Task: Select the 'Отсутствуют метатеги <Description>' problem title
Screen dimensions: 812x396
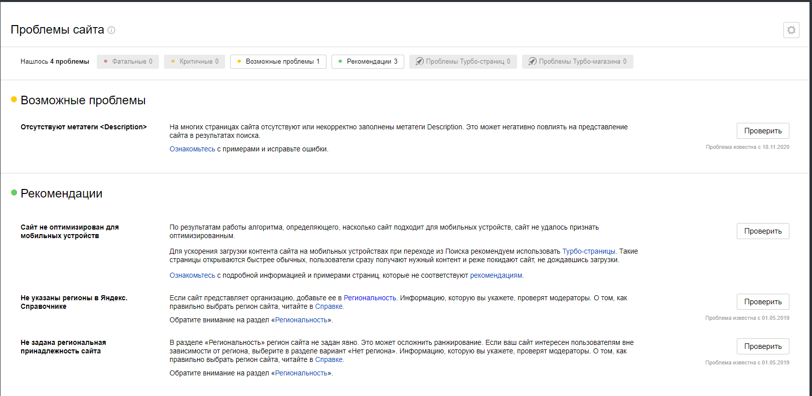Action: click(x=84, y=127)
